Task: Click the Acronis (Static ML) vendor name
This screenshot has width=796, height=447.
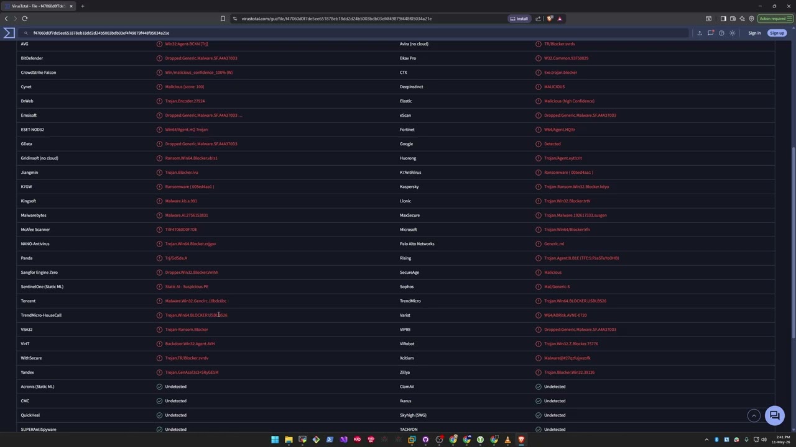Action: point(37,387)
